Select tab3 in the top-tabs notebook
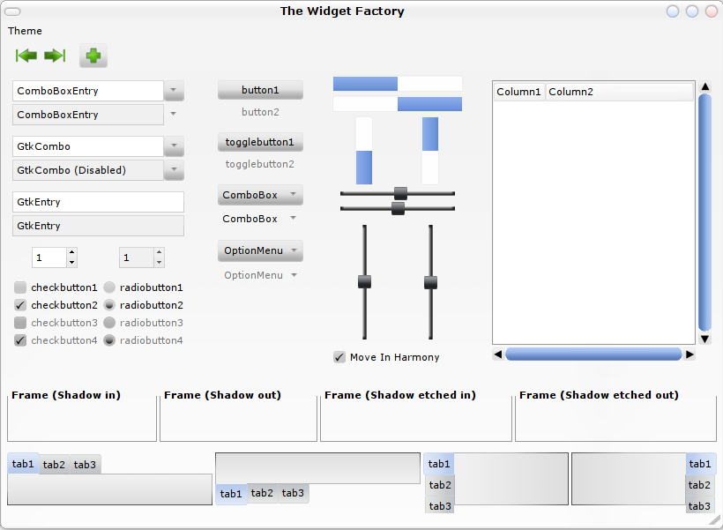The image size is (723, 530). tap(85, 465)
